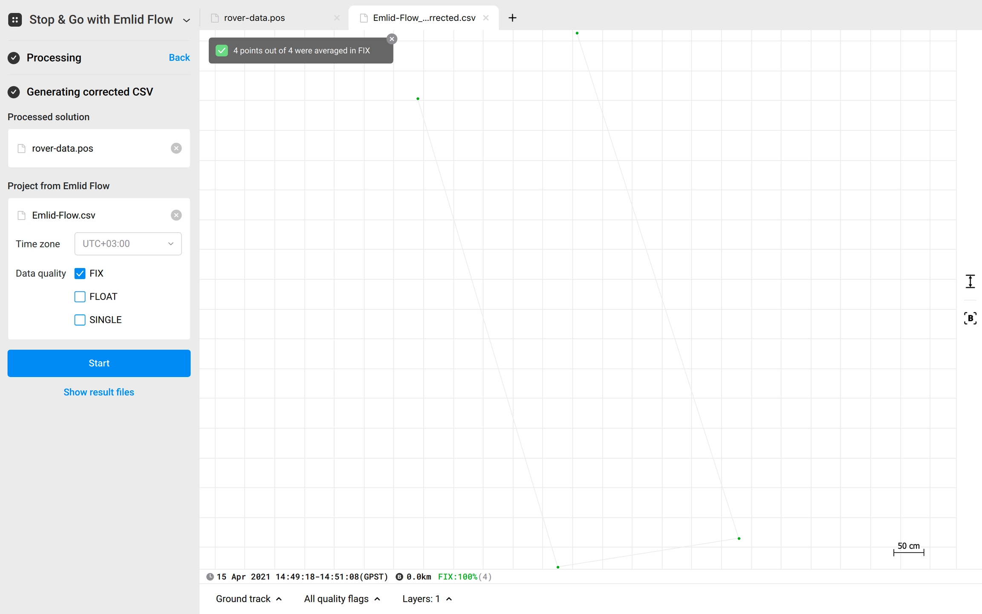Click the file icon beside Emlid-Flow.csv
The image size is (982, 614).
[21, 215]
